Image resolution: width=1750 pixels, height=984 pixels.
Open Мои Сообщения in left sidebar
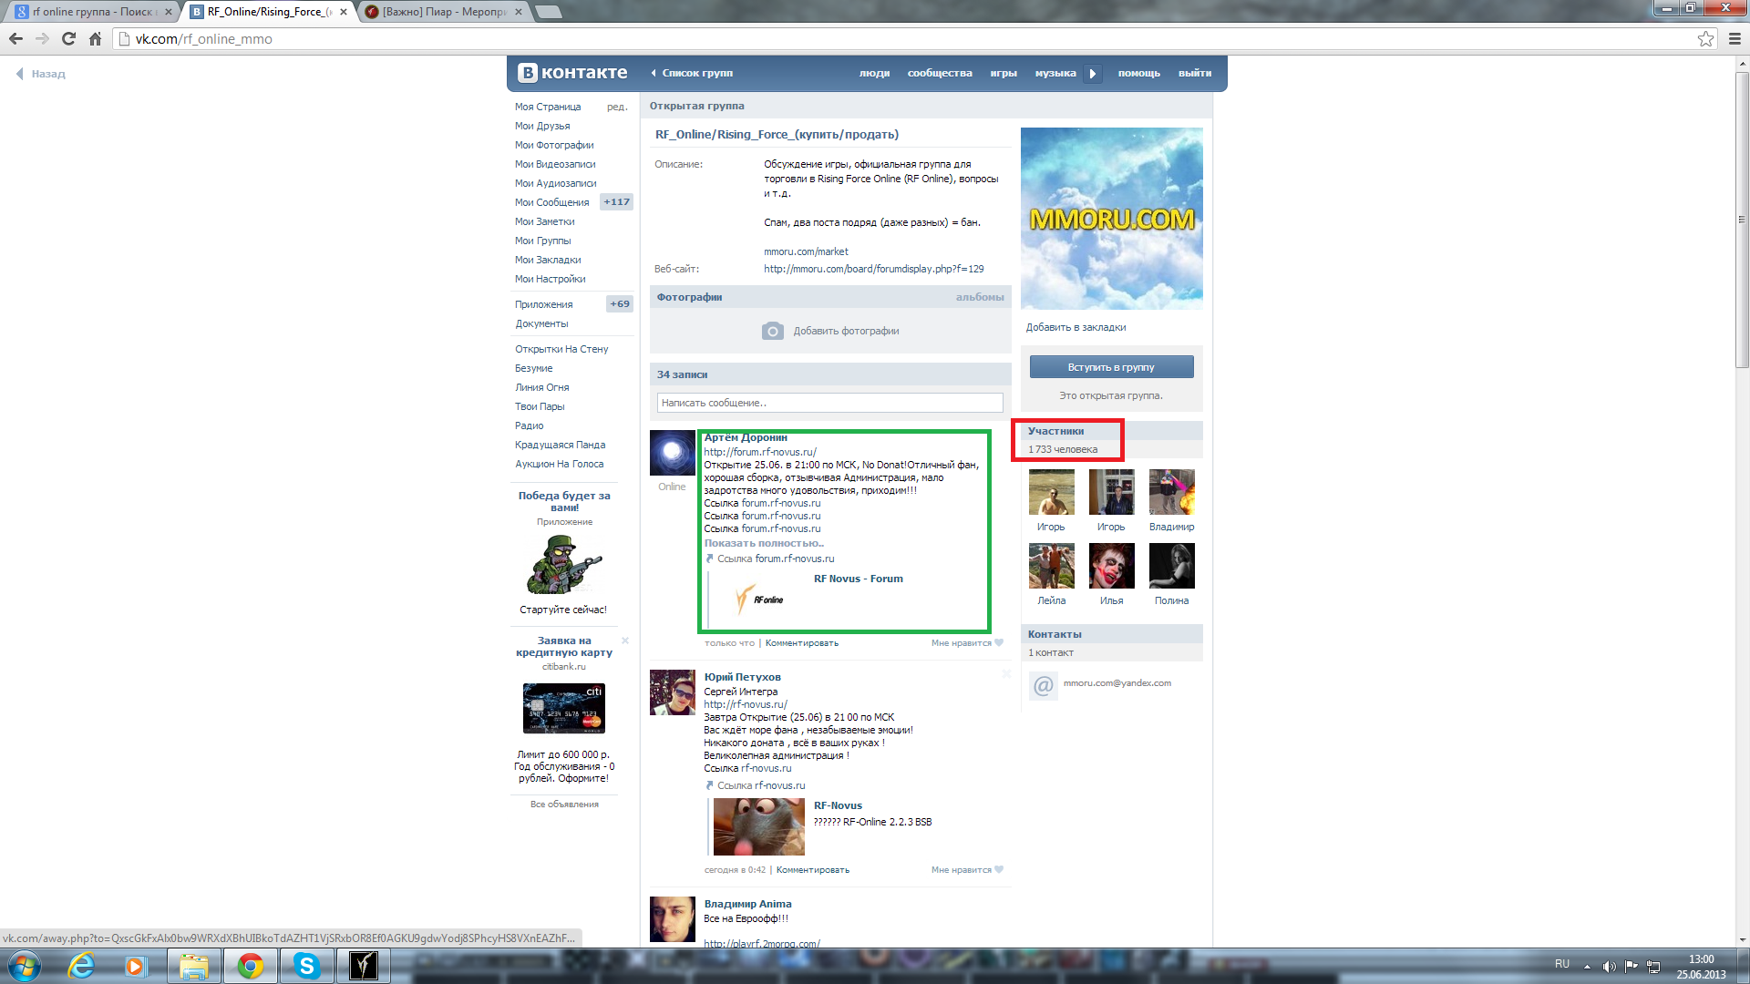coord(551,202)
